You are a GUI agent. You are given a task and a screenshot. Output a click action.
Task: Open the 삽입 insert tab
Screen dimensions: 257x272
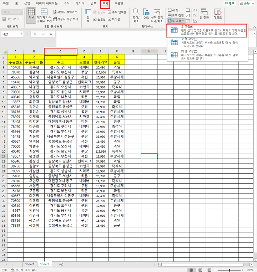point(27,3)
